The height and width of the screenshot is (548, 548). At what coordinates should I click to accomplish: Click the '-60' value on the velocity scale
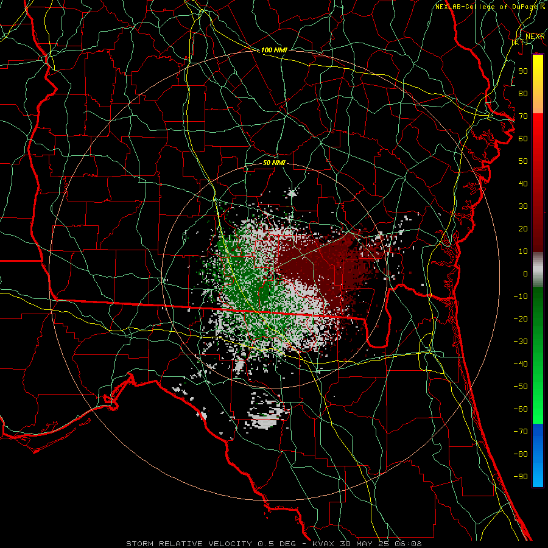click(521, 409)
